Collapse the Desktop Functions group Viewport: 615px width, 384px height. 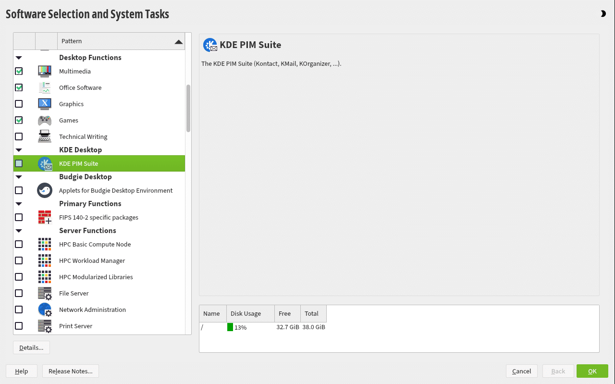(x=19, y=58)
